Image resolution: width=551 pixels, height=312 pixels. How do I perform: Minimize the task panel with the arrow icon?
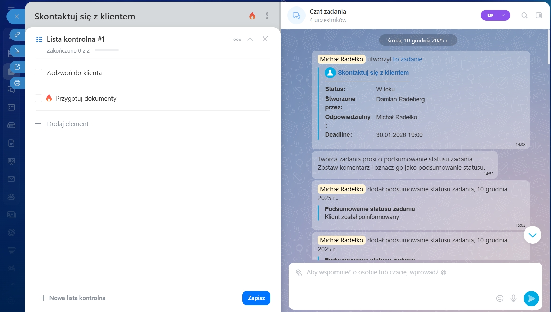[x=17, y=51]
